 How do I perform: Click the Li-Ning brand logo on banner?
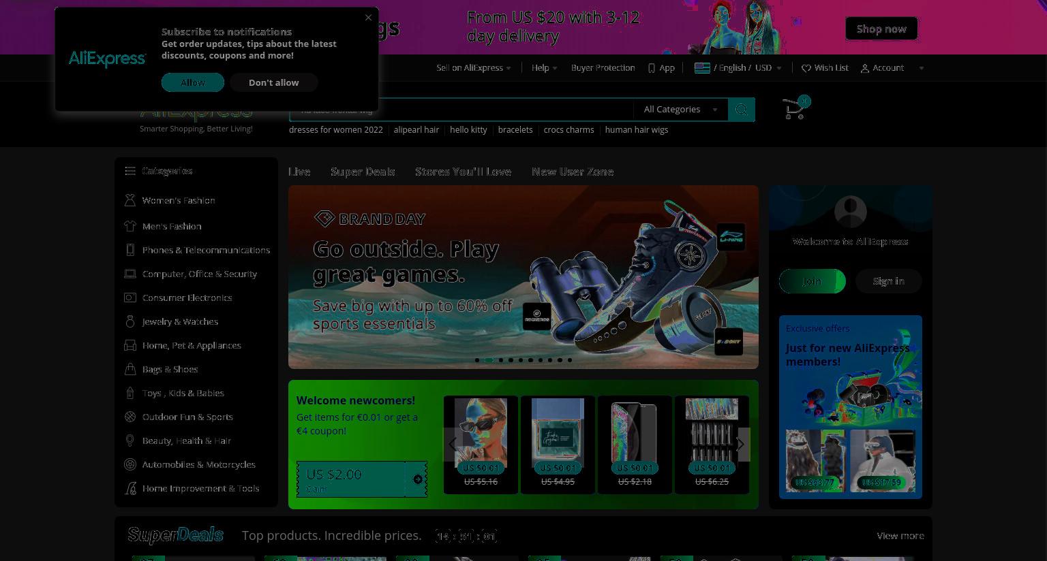point(731,237)
